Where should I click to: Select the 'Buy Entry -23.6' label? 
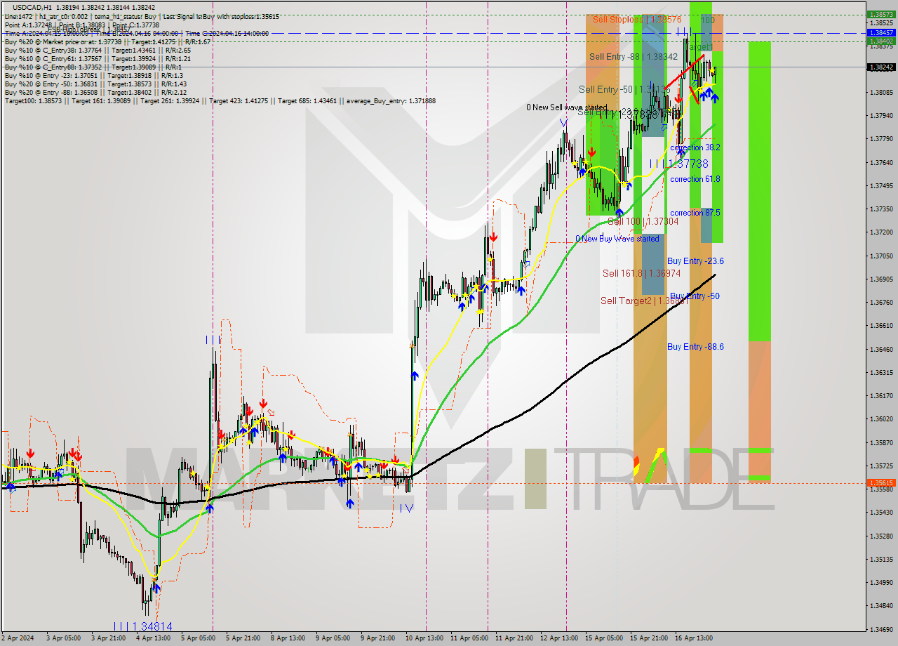click(x=695, y=261)
